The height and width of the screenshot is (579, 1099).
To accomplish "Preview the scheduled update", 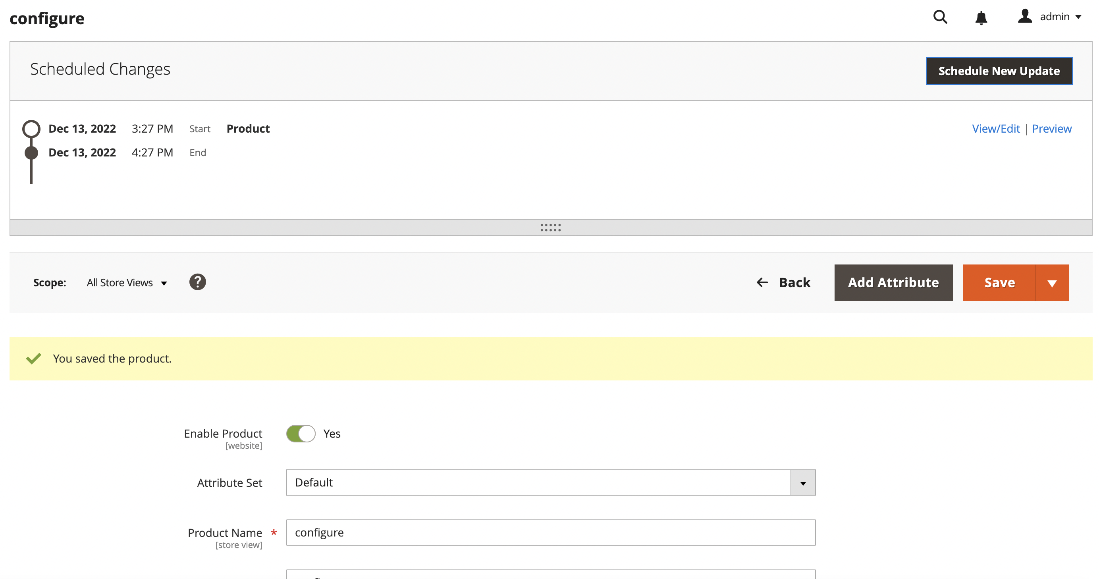I will [1051, 128].
